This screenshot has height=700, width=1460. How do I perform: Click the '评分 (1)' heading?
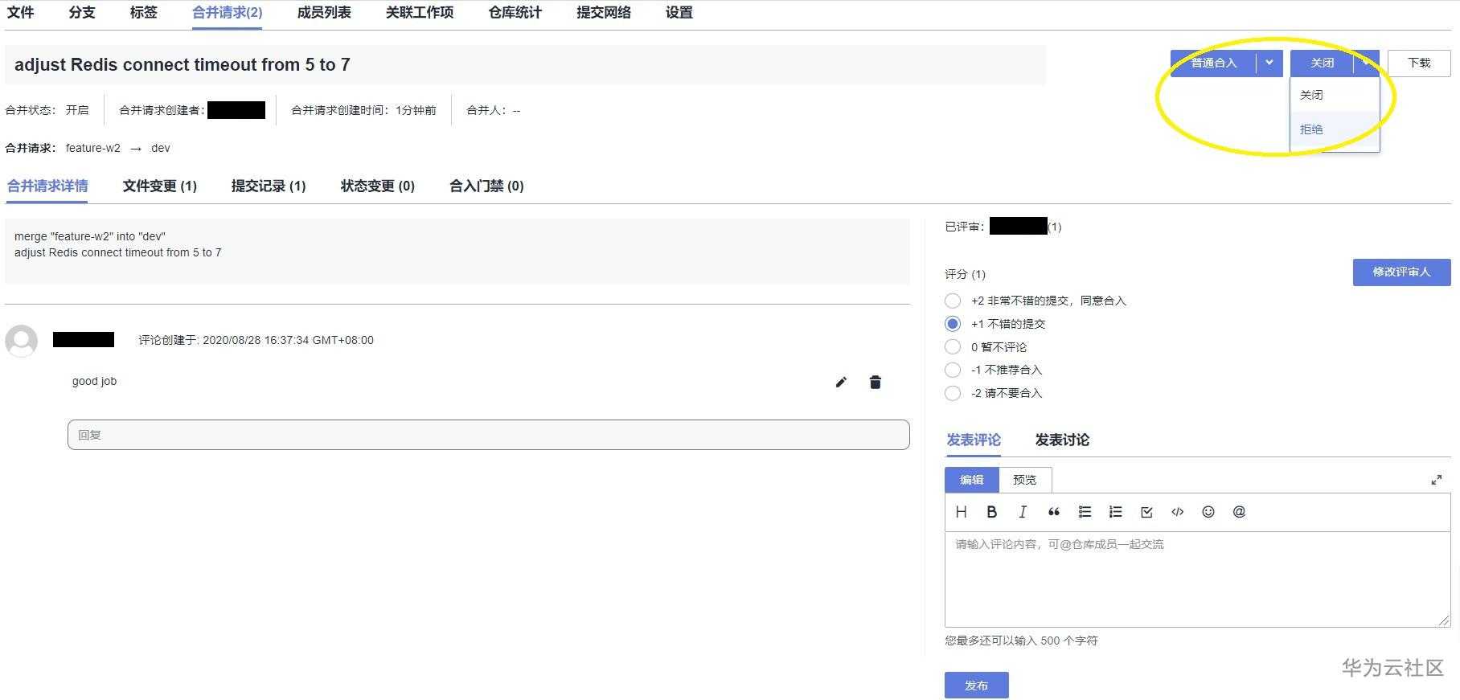pos(966,274)
